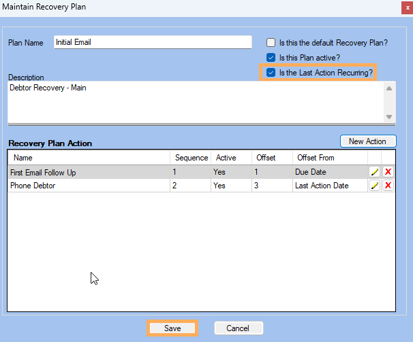Save the recovery plan
The width and height of the screenshot is (413, 342).
pos(172,328)
